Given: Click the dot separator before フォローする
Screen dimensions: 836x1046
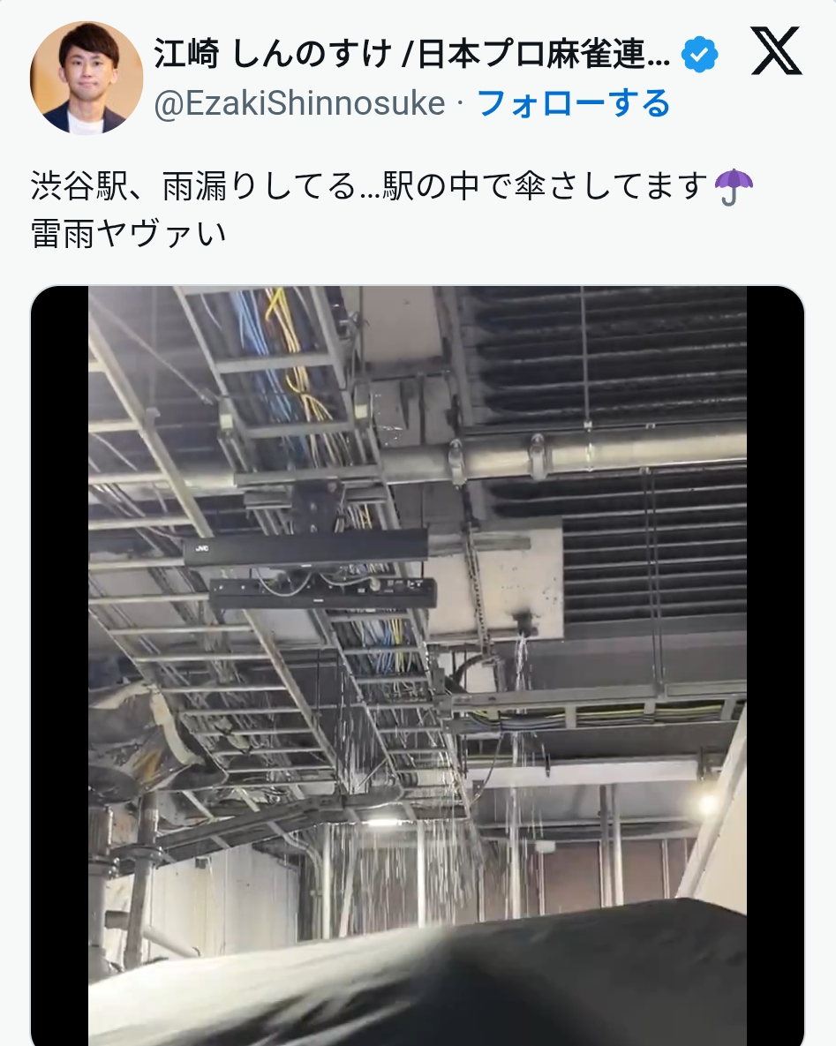Looking at the screenshot, I should 461,105.
